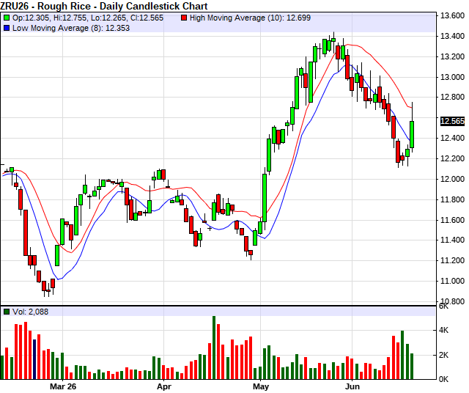The width and height of the screenshot is (469, 393).
Task: Click the 12.000 price axis label
Action: 452,179
